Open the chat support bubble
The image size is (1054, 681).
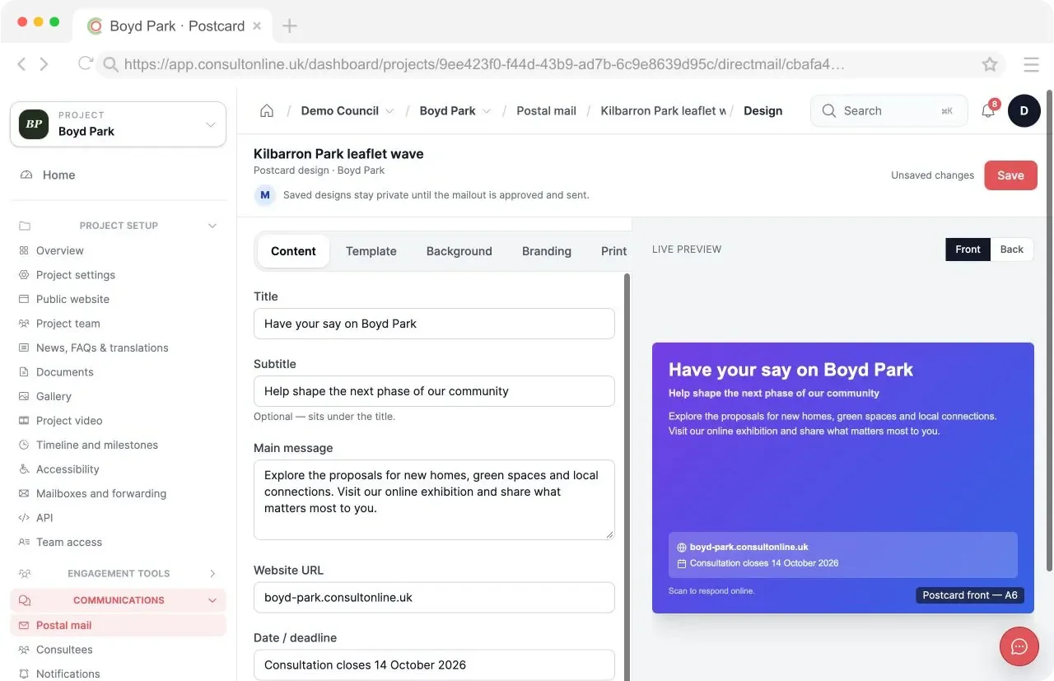(1019, 646)
